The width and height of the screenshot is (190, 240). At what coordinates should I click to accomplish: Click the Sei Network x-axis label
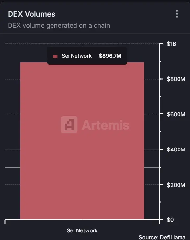tap(82, 230)
